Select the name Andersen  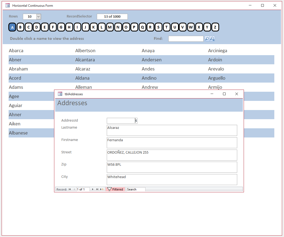click(x=152, y=60)
